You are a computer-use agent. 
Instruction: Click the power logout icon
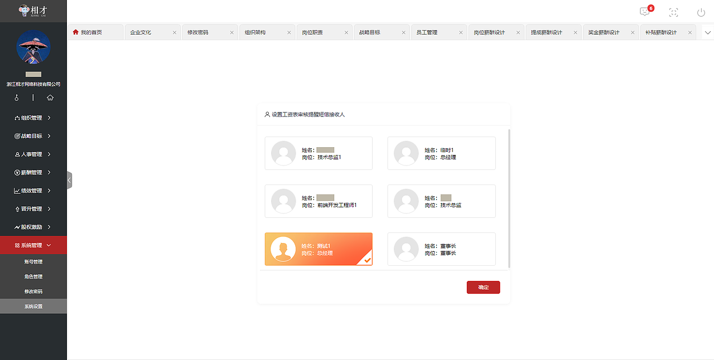pos(701,12)
